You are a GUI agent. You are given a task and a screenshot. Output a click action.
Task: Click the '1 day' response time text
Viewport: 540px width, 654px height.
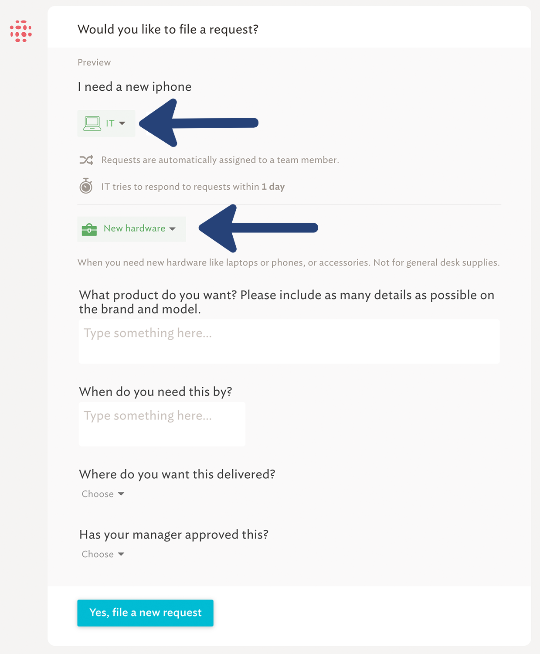pos(273,187)
